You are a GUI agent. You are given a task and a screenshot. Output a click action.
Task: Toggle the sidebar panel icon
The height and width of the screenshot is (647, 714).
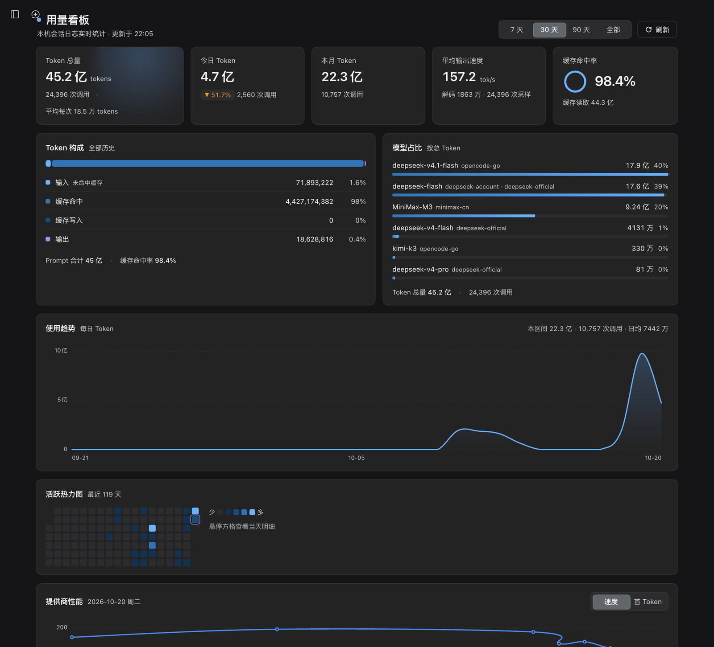[15, 14]
